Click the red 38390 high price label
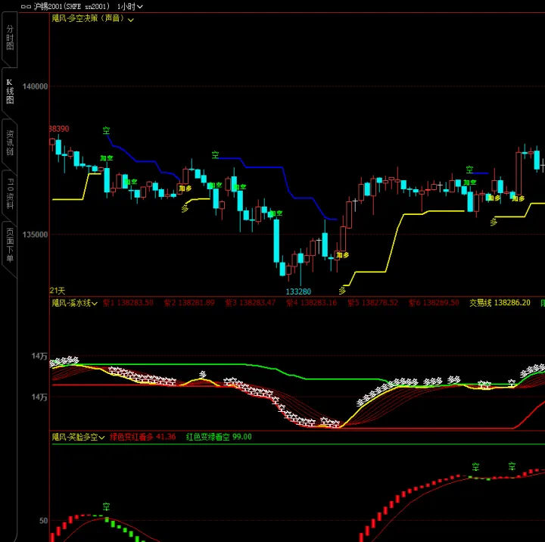This screenshot has height=542, width=545. tap(59, 129)
